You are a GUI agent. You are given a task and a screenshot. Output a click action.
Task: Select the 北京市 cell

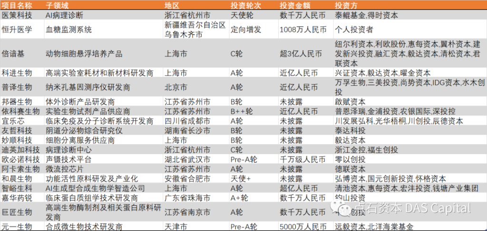(x=196, y=87)
